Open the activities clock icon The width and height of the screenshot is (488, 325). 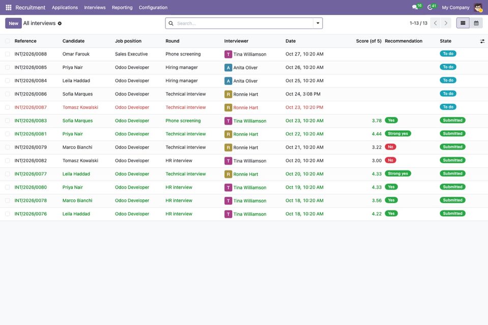(x=430, y=7)
